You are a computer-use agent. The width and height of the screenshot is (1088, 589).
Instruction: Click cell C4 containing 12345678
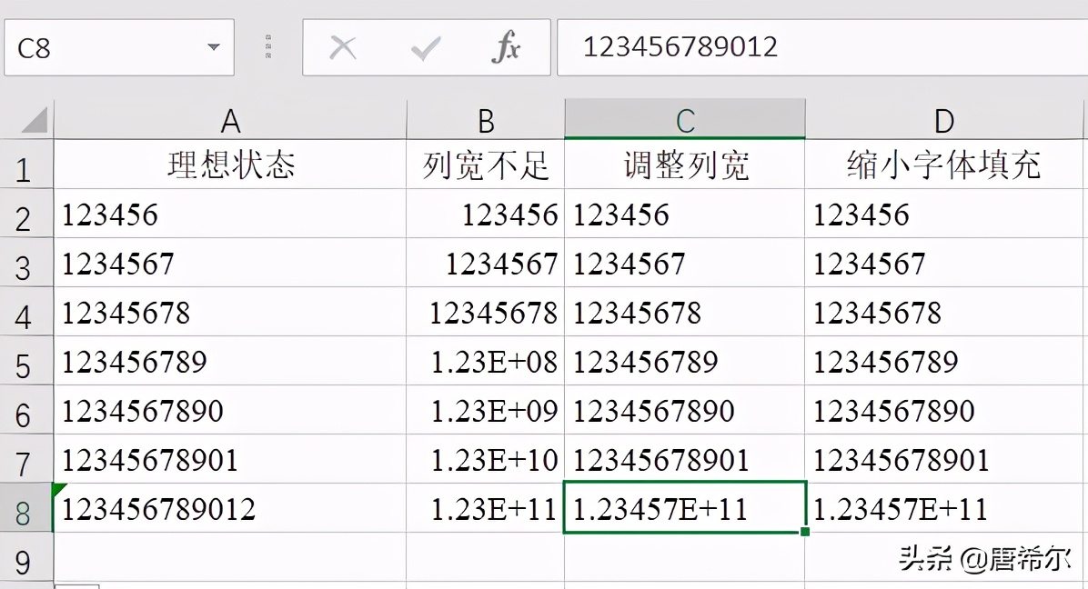coord(685,313)
